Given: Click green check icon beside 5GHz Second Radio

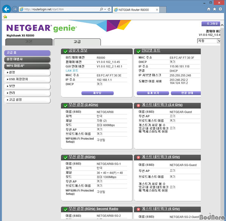Looking at the screenshot, I should click(66, 209).
